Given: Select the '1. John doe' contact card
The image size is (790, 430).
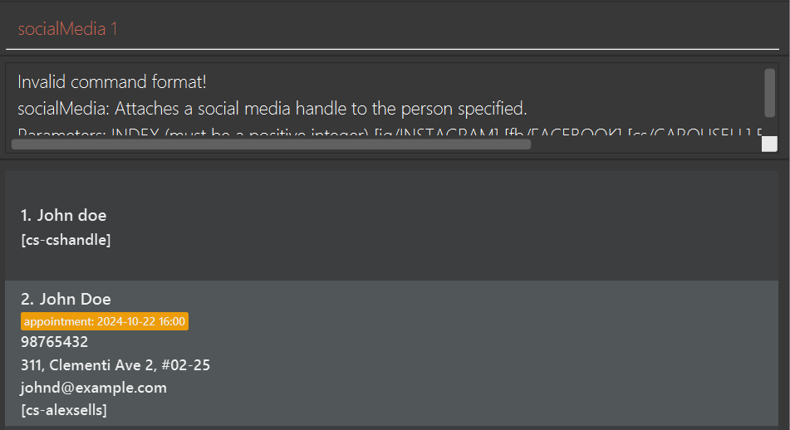Looking at the screenshot, I should coord(391,227).
